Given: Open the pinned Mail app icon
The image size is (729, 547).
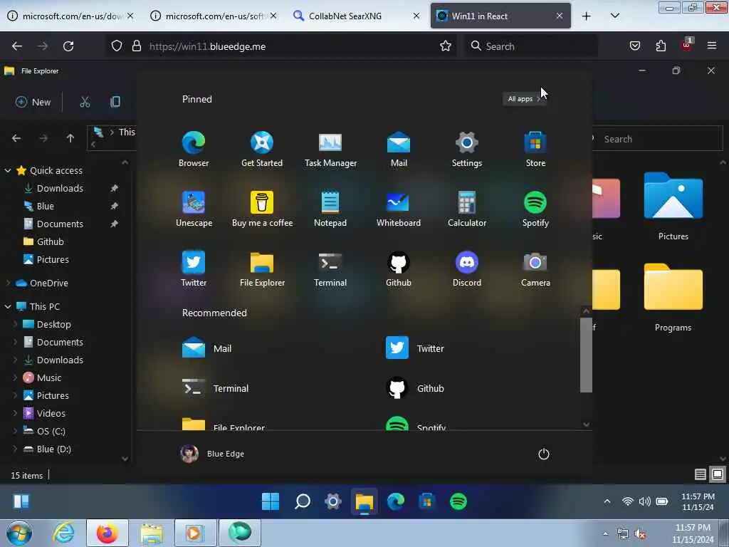Looking at the screenshot, I should (x=399, y=150).
